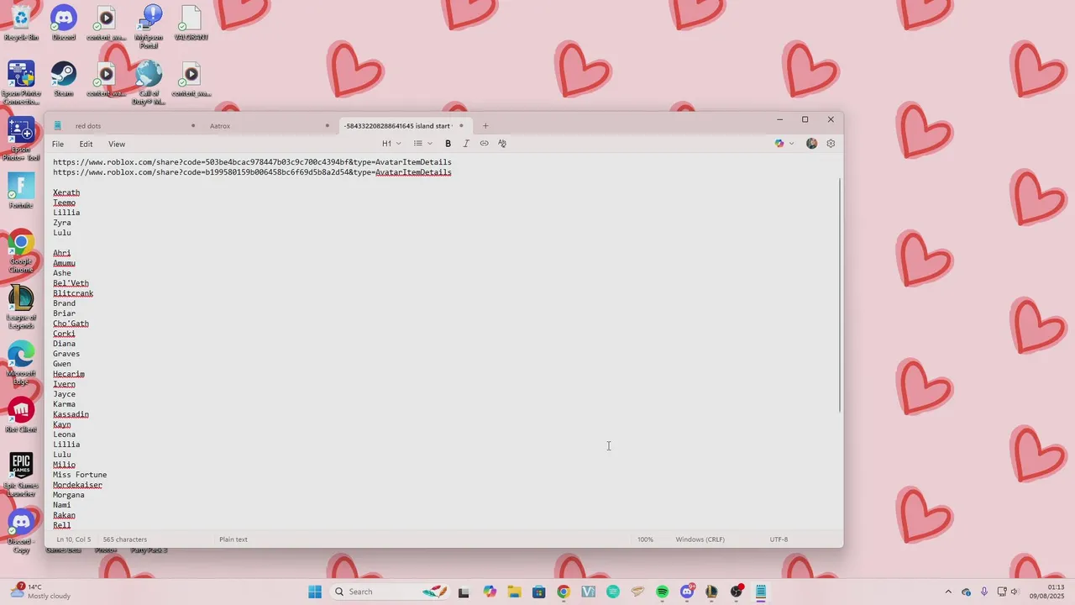The width and height of the screenshot is (1075, 605).
Task: Open the Copilot menu in Notepad
Action: click(779, 144)
